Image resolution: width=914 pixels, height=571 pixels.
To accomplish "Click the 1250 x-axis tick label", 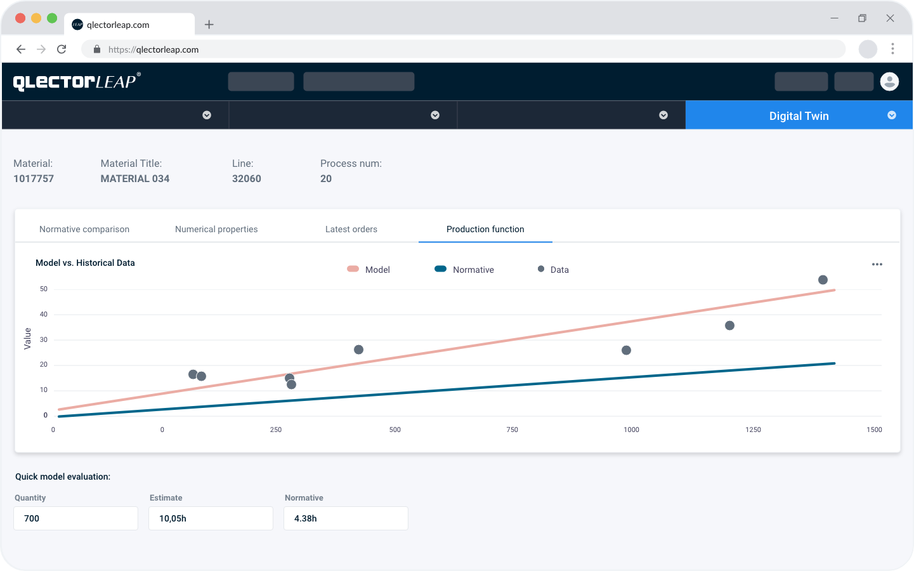I will pos(753,430).
